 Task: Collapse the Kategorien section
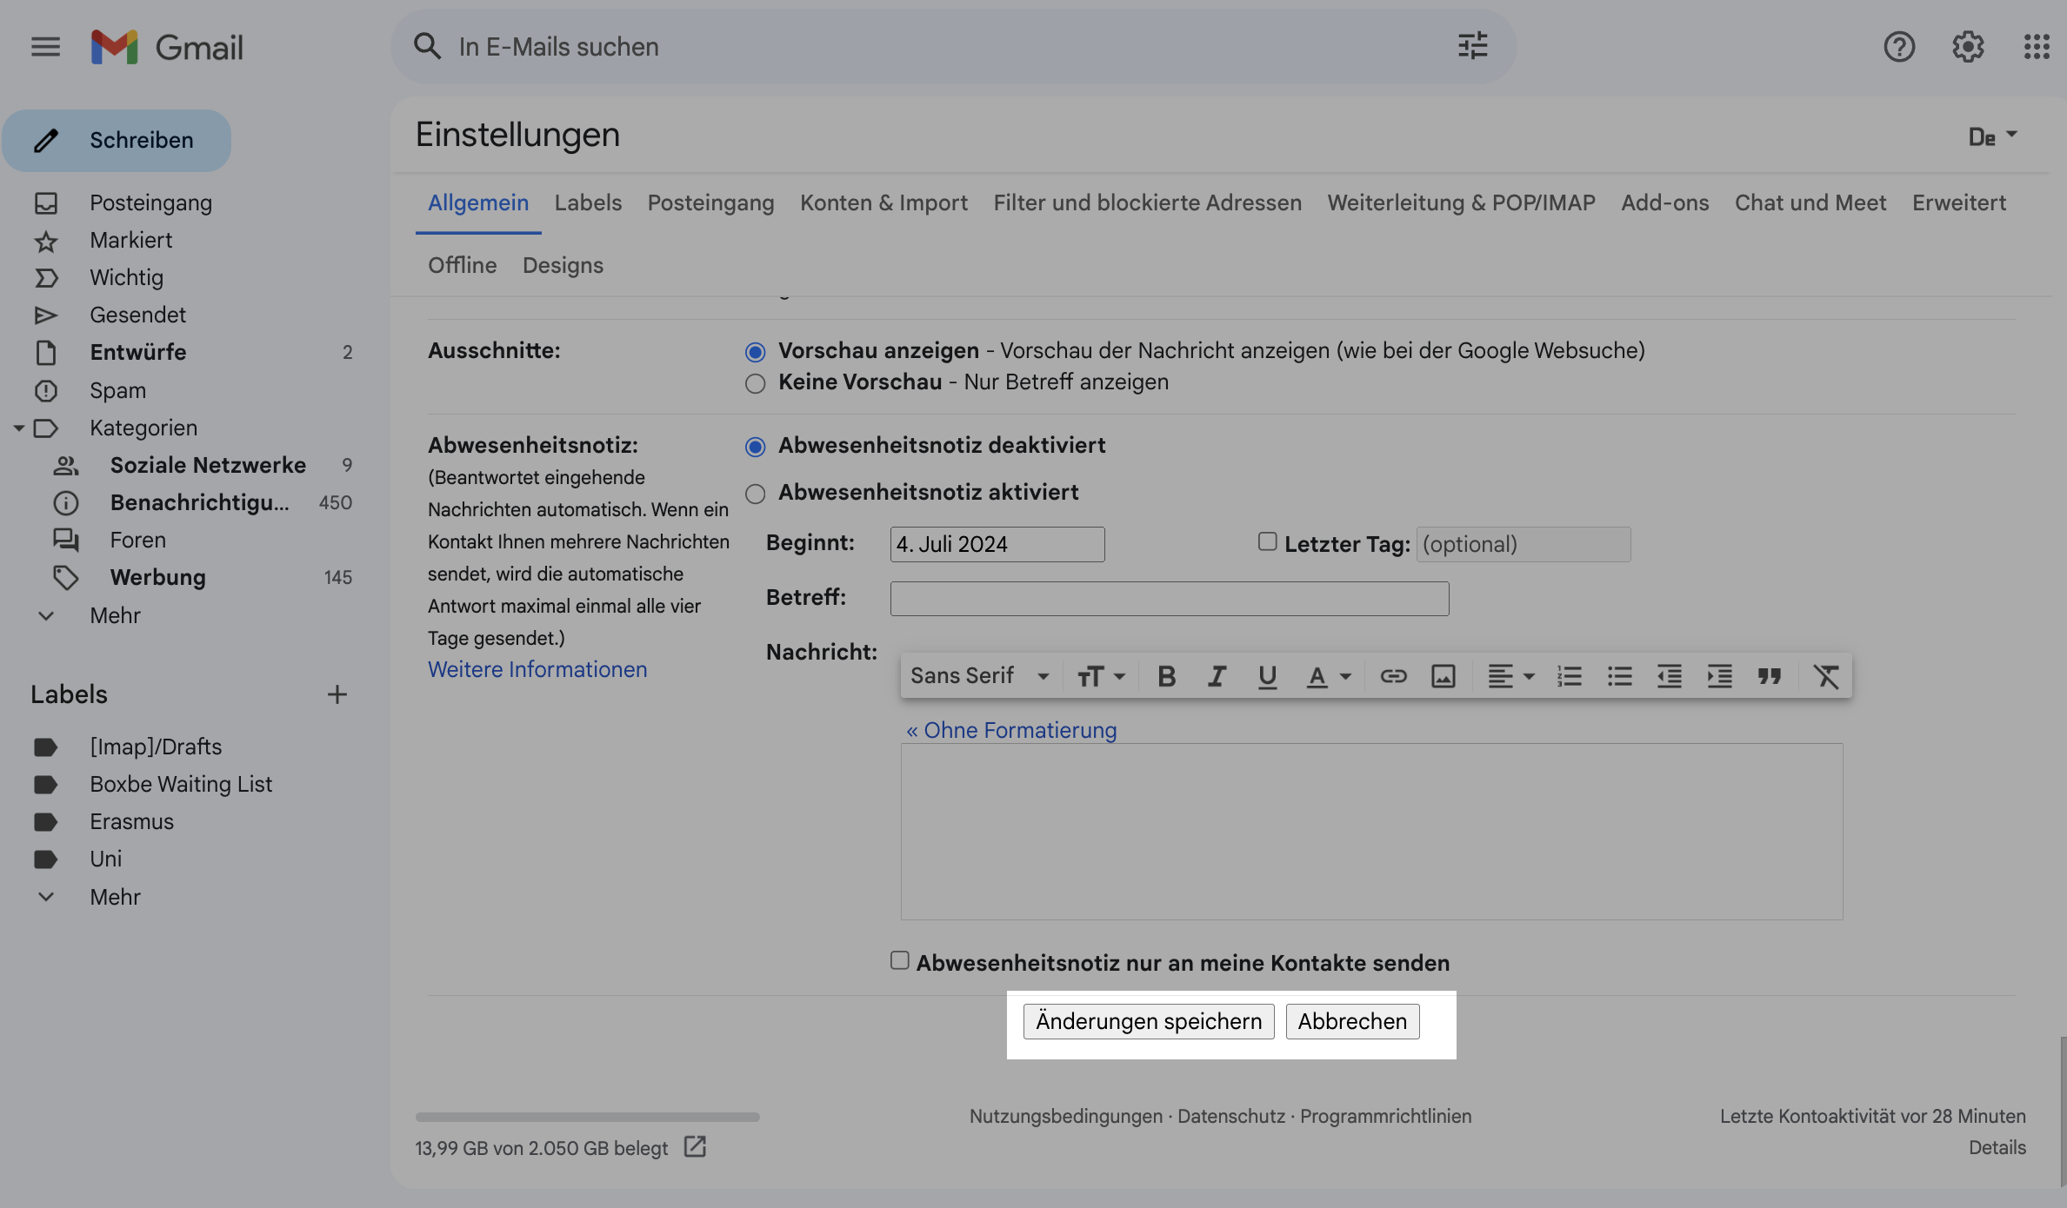click(18, 428)
